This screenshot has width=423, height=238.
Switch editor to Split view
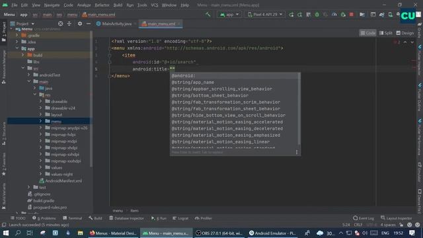coord(385,33)
